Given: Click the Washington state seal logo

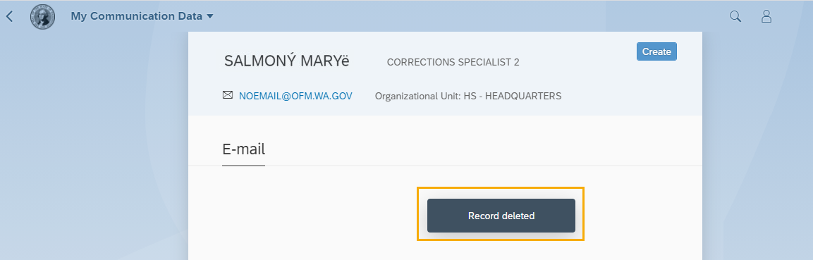Looking at the screenshot, I should [x=42, y=17].
